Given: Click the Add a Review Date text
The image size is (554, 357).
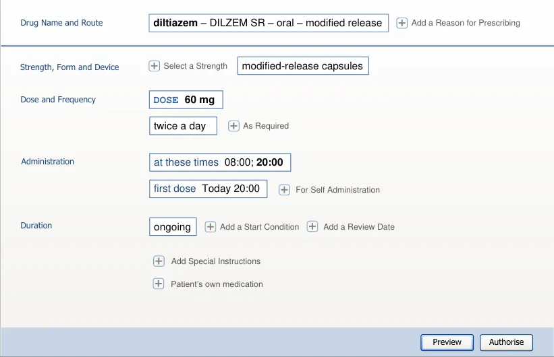Looking at the screenshot, I should [x=358, y=227].
